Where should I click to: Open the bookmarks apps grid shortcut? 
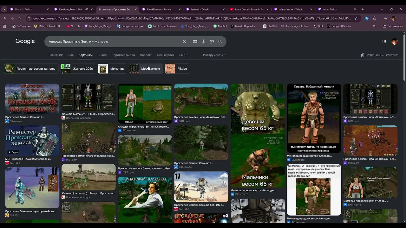pyautogui.click(x=4, y=26)
